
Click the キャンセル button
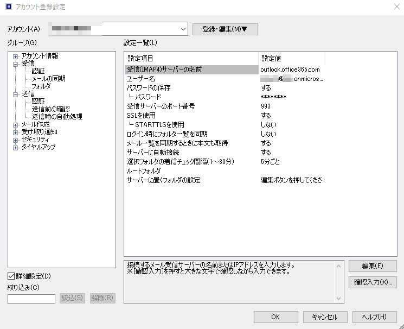click(325, 317)
